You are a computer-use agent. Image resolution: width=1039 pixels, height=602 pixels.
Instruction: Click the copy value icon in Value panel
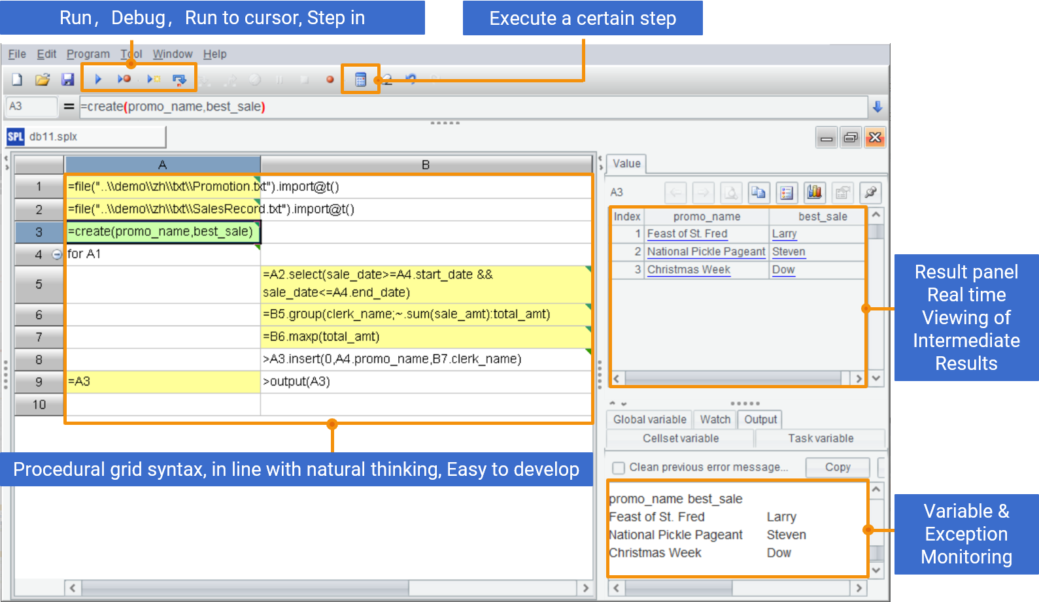pyautogui.click(x=758, y=193)
